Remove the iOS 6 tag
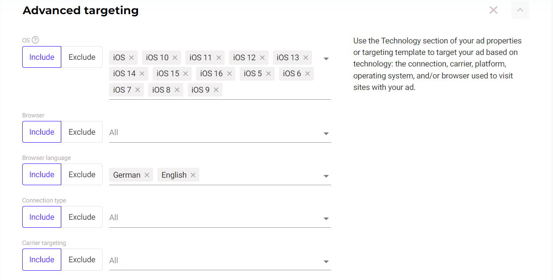This screenshot has height=280, width=553. pyautogui.click(x=308, y=74)
